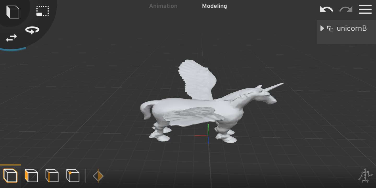
Task: Switch to the Animation tab
Action: pos(163,6)
